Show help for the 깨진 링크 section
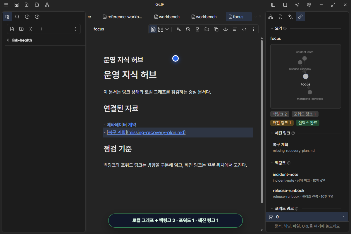The height and width of the screenshot is (234, 351). pyautogui.click(x=293, y=133)
